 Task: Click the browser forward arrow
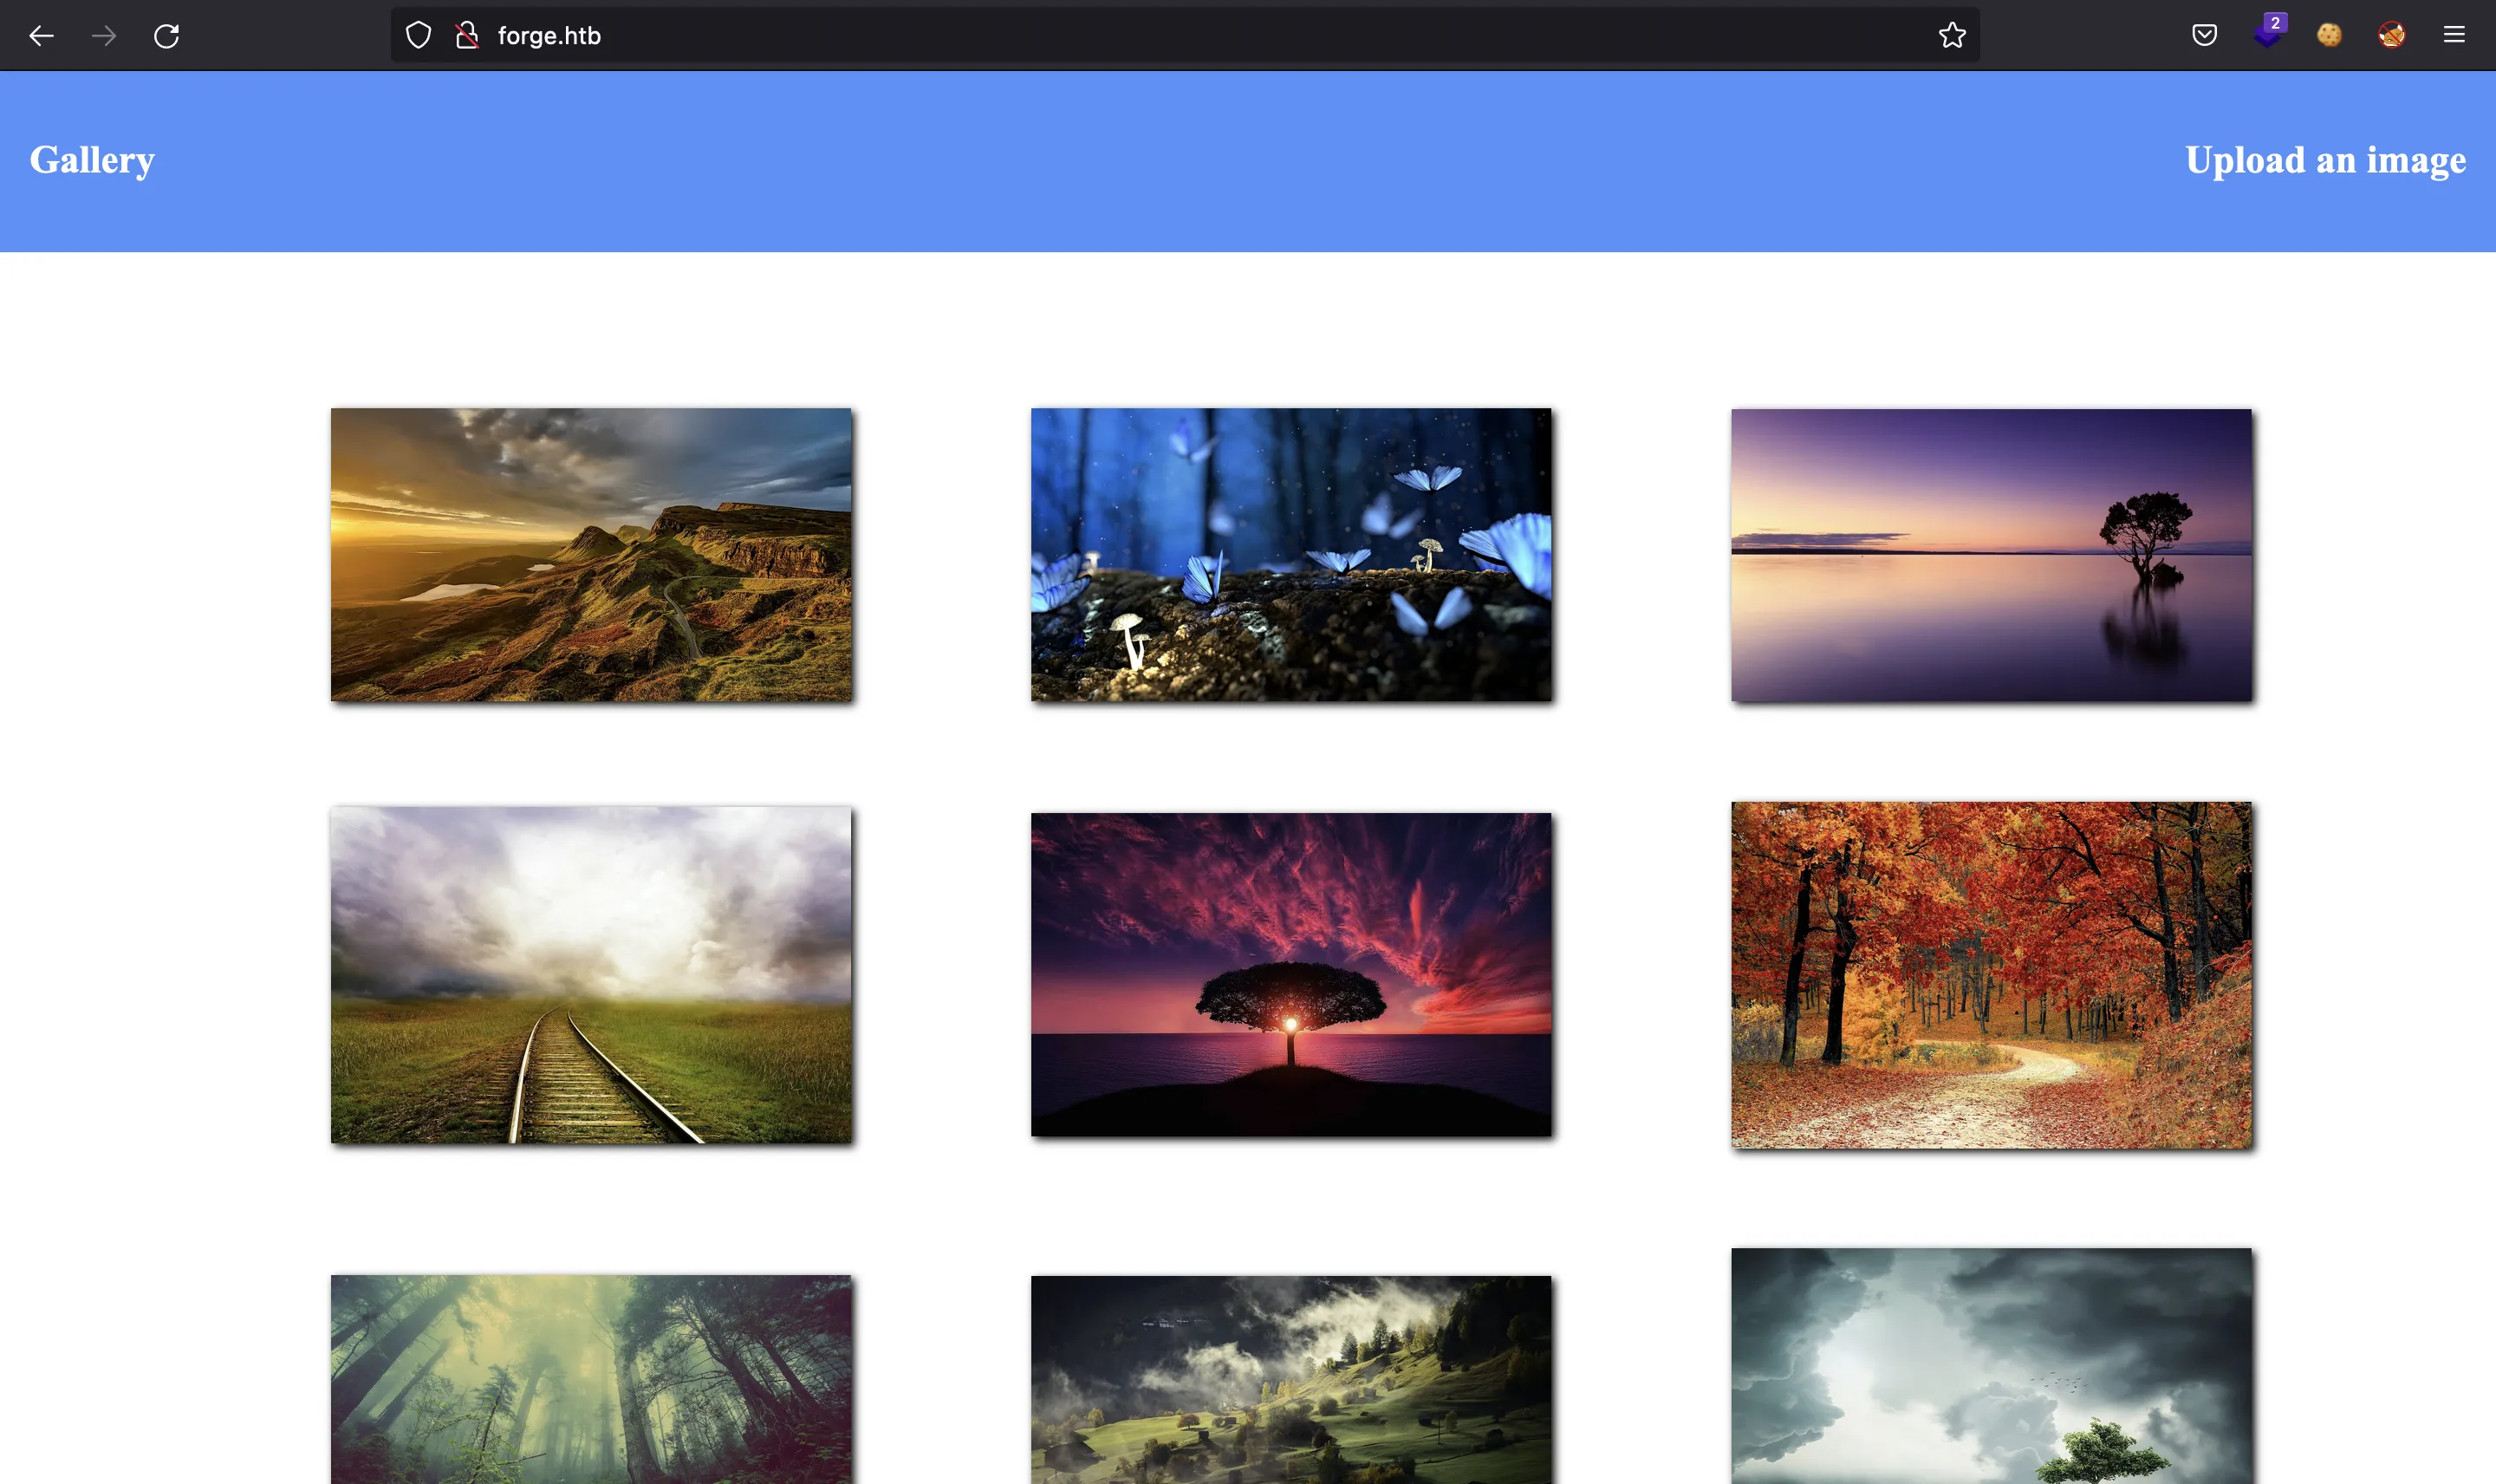point(104,36)
